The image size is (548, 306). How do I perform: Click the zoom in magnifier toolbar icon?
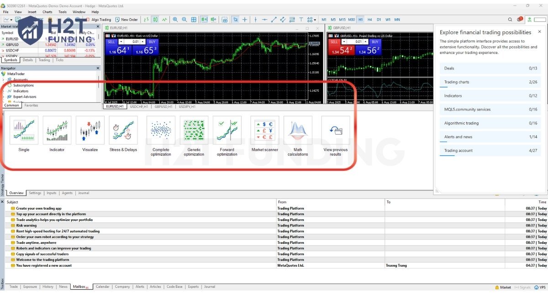pos(175,20)
